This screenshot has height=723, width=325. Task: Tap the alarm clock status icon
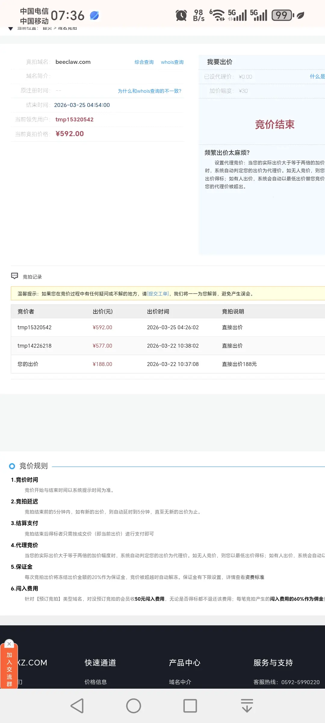(x=181, y=15)
